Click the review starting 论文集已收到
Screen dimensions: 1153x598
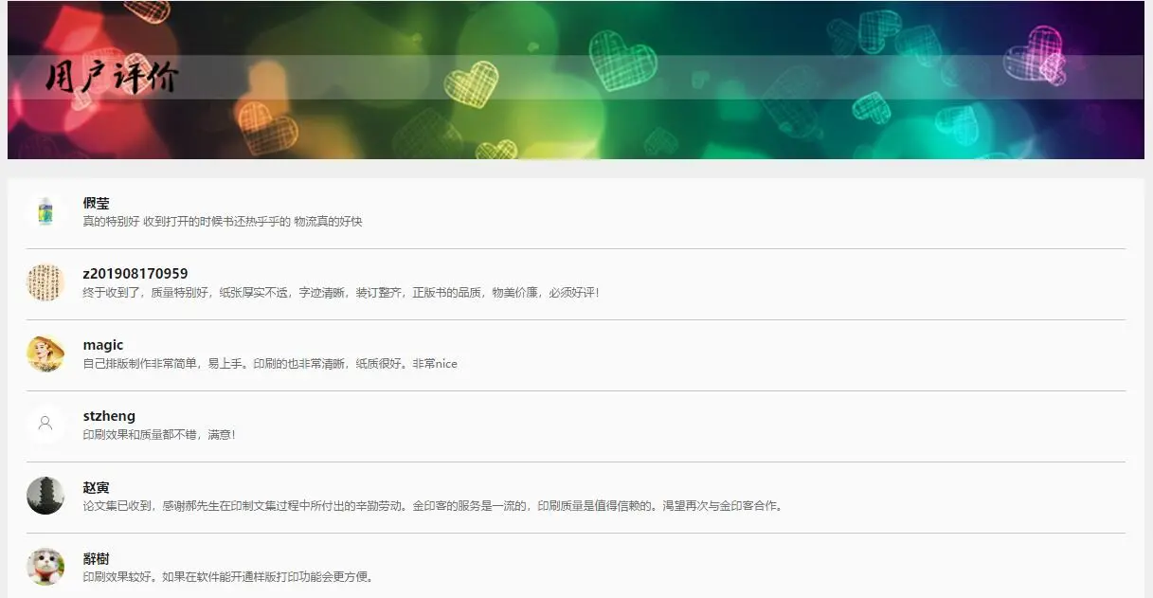click(433, 506)
